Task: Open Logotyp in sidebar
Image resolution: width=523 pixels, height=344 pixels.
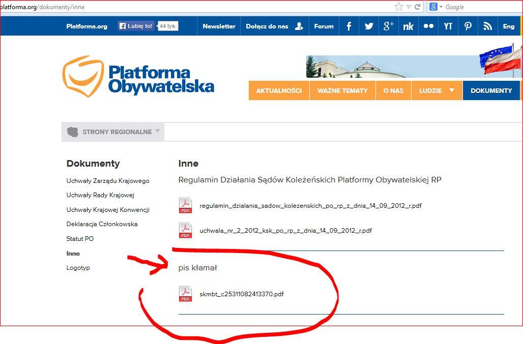Action: click(78, 268)
